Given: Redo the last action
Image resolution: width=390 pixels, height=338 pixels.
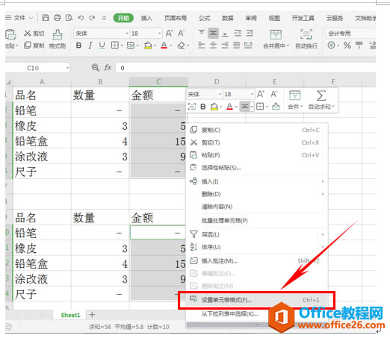Looking at the screenshot, I should tap(92, 18).
